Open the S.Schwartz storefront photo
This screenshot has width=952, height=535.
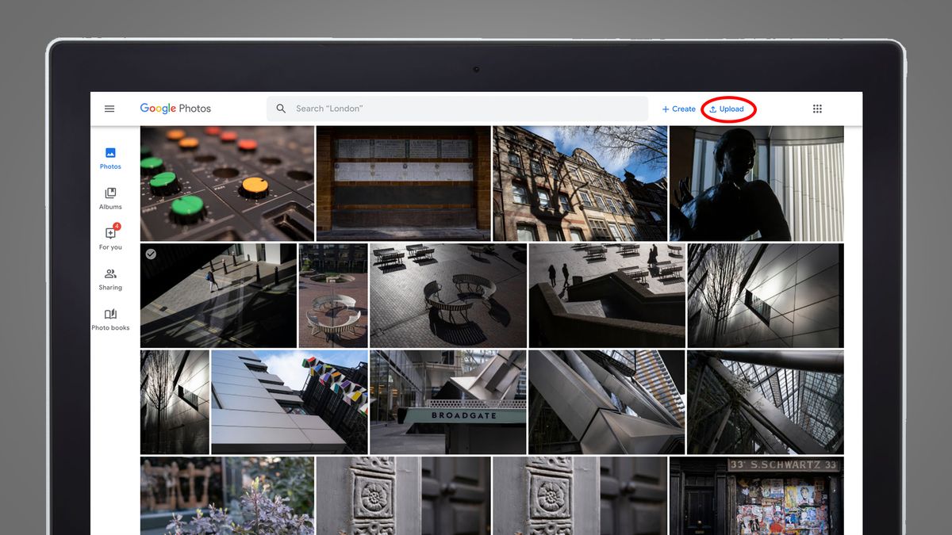pos(758,495)
